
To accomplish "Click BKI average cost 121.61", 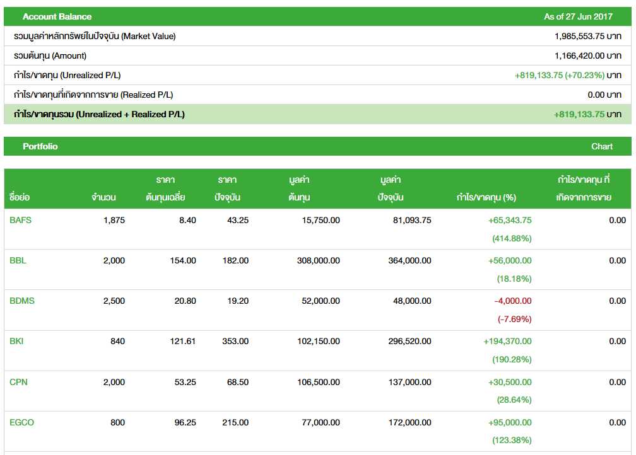I will tap(182, 341).
